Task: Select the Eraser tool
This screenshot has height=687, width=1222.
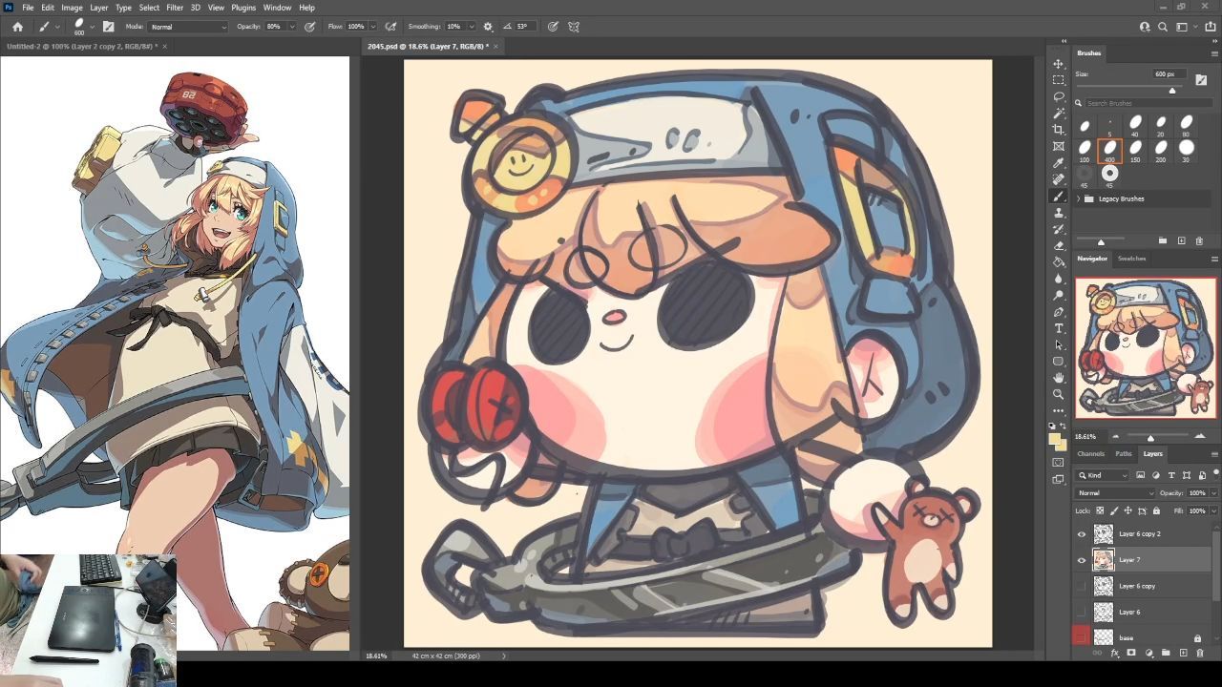Action: (1058, 245)
